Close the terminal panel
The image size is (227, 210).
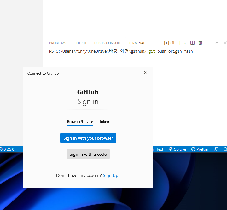click(x=225, y=43)
